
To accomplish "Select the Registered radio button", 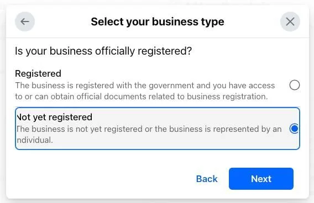I will point(295,85).
